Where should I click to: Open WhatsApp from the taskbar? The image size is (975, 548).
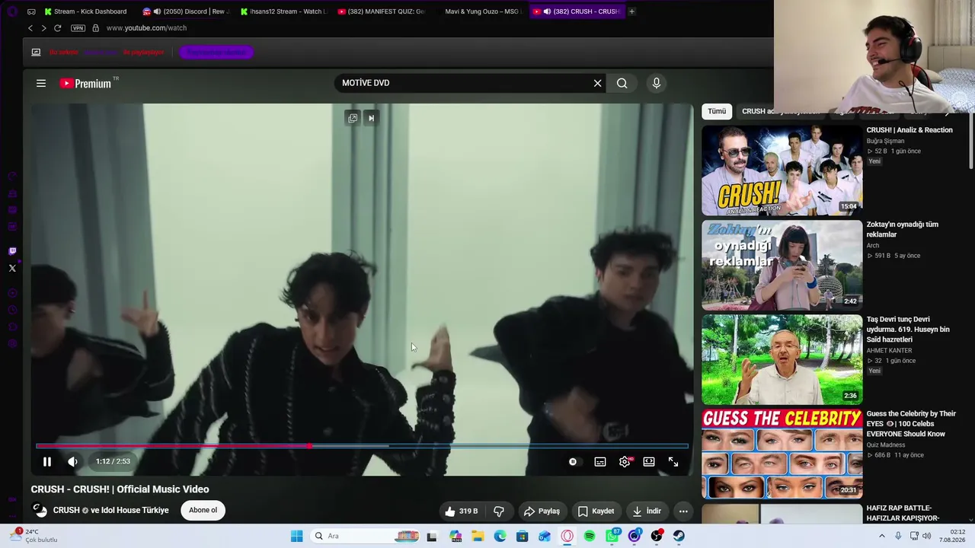tap(612, 536)
